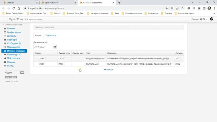
Task: Click the mail extension icon in toolbar
Action: pyautogui.click(x=189, y=8)
